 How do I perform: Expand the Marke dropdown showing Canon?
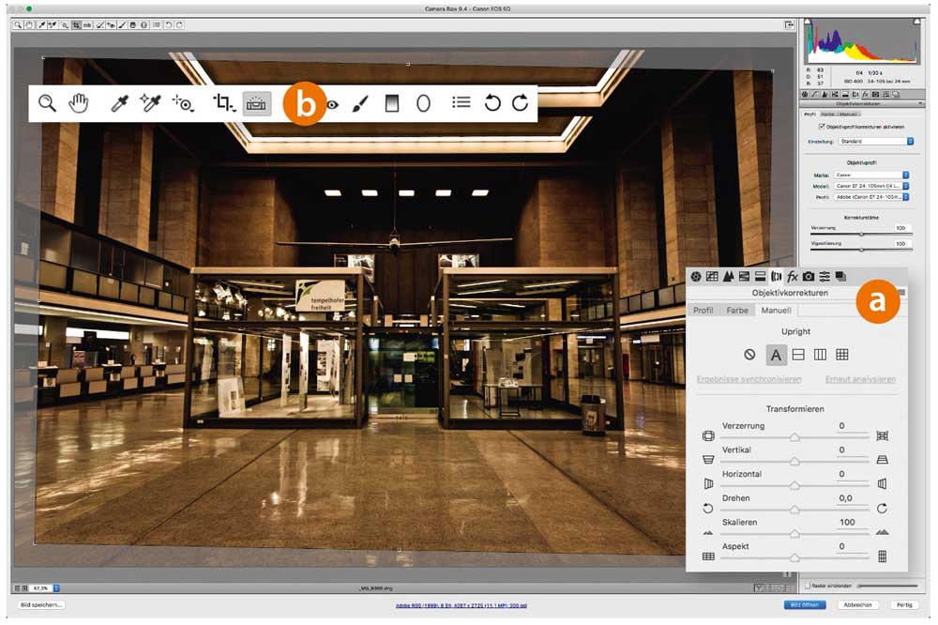(x=871, y=175)
